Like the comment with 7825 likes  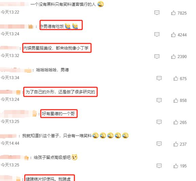pyautogui.click(x=173, y=13)
